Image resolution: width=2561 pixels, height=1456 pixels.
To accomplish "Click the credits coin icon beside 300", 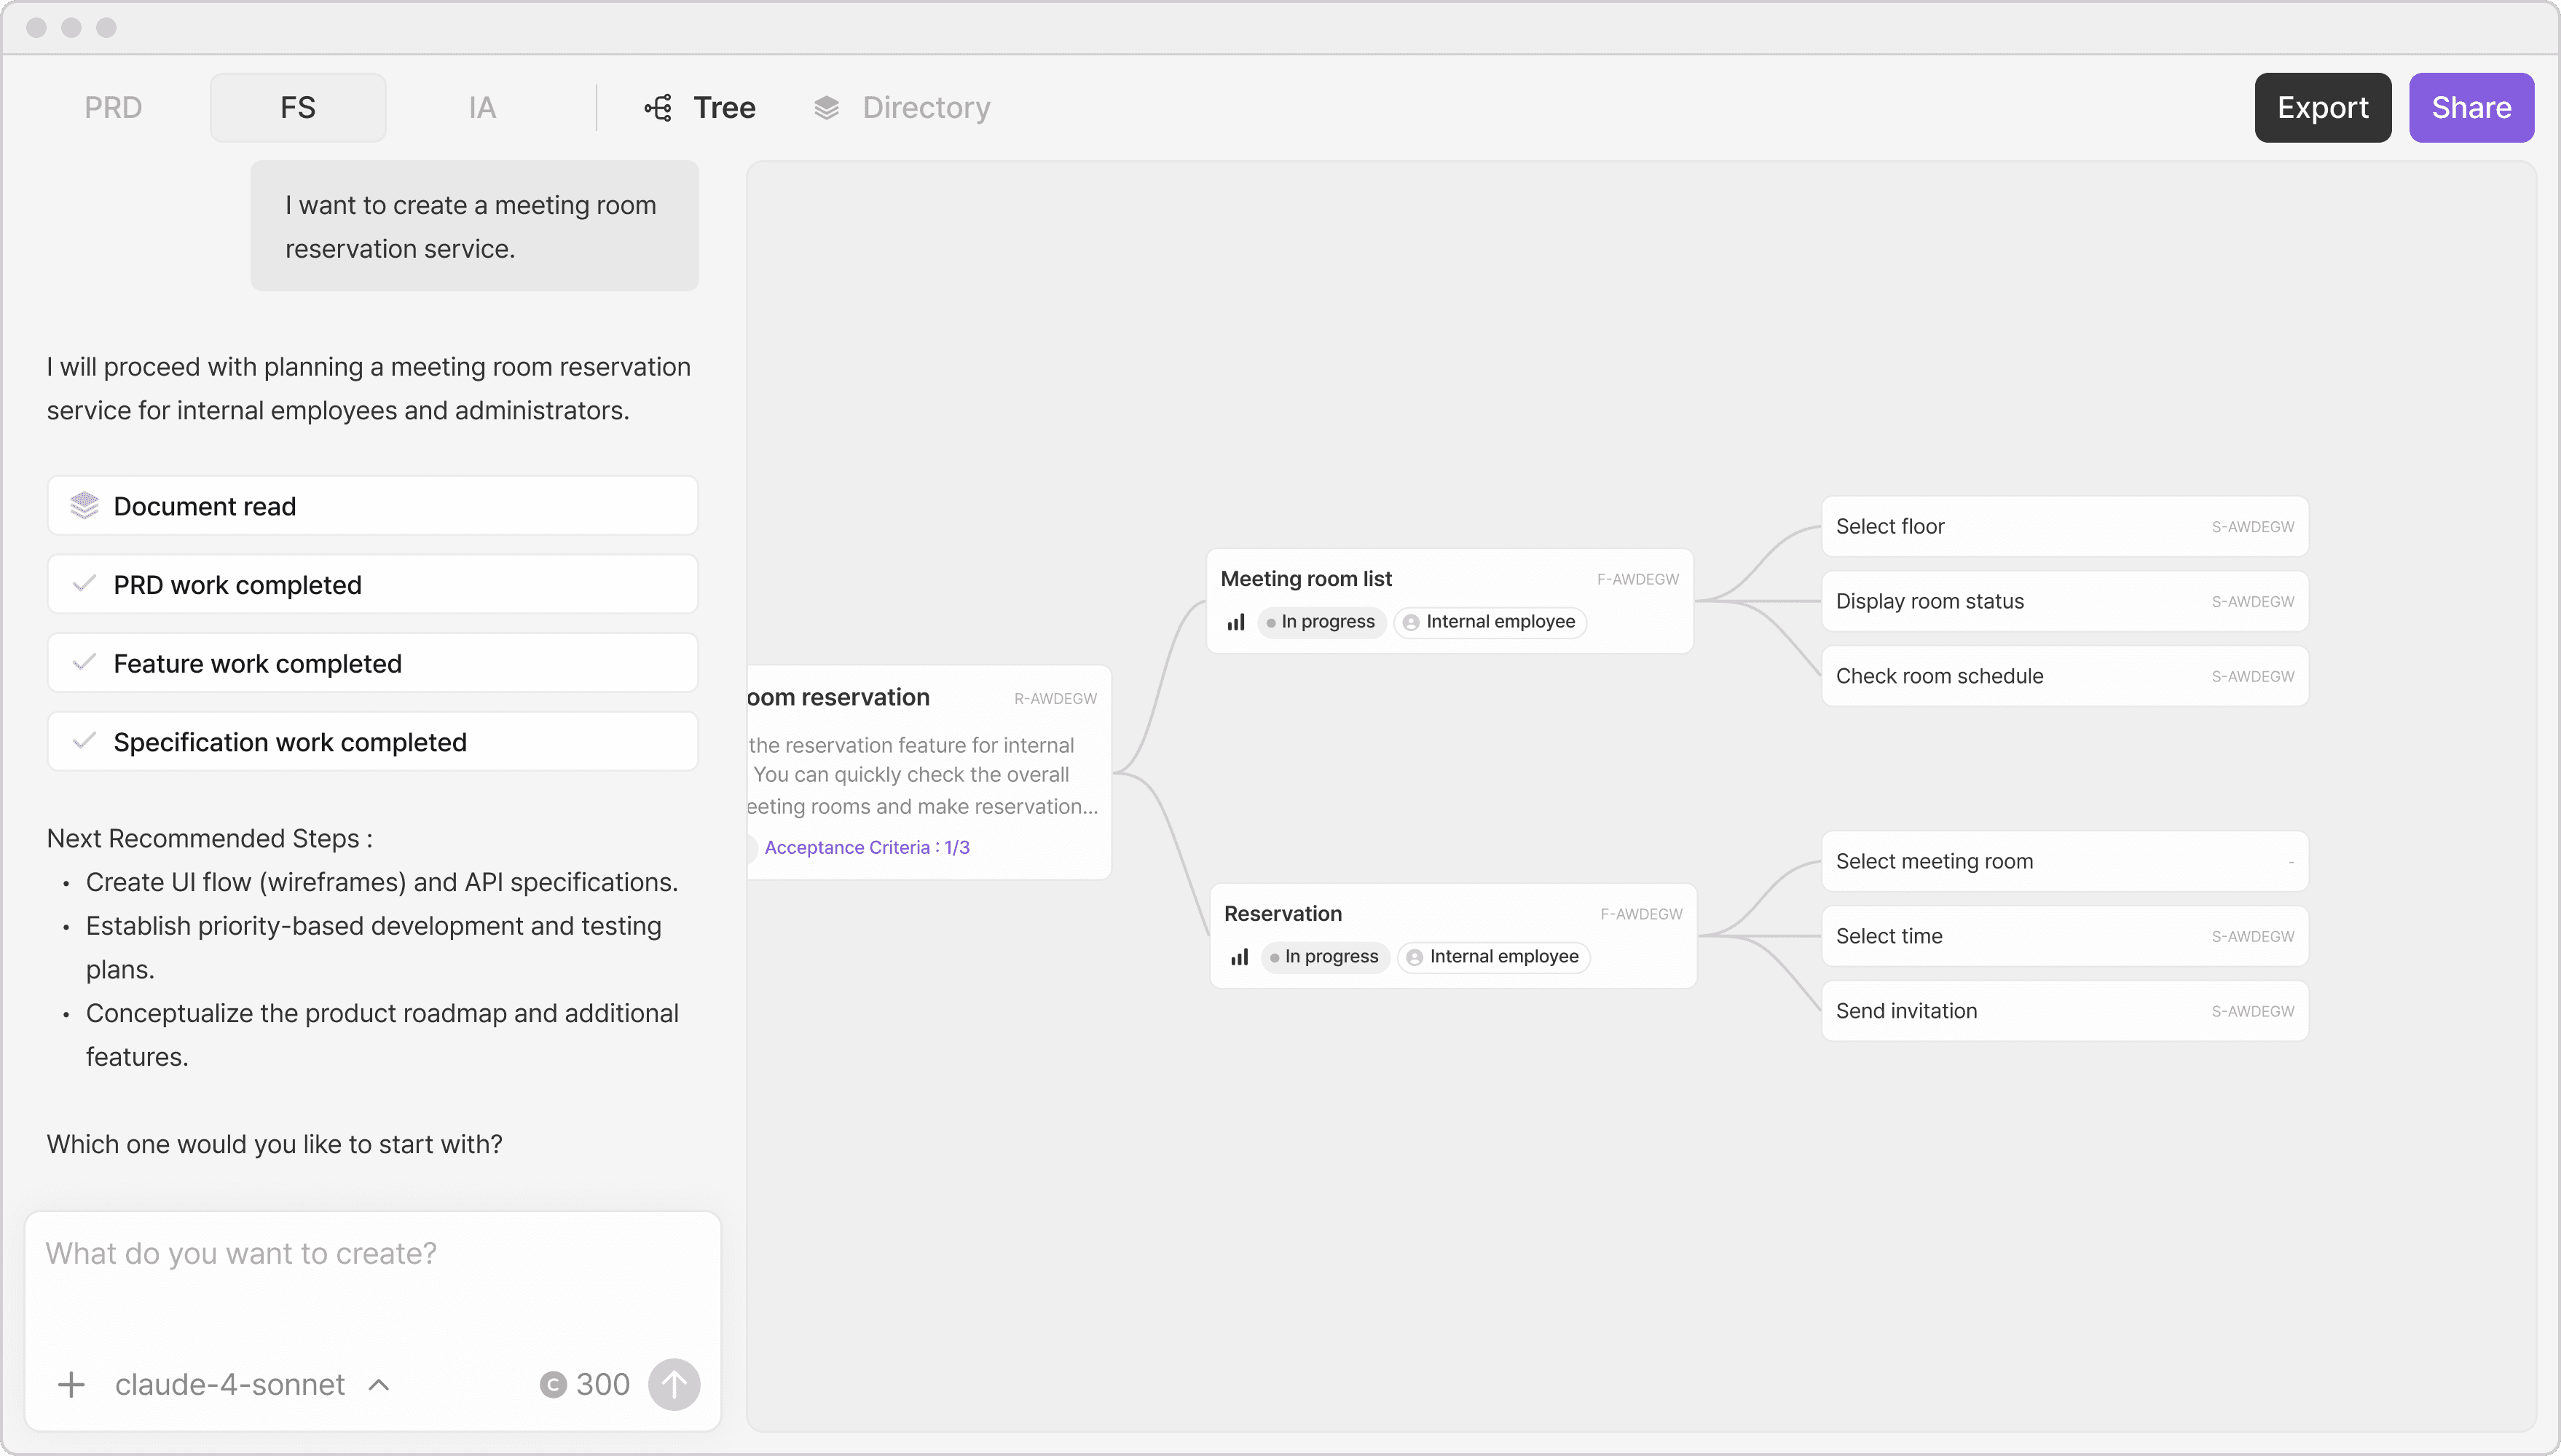I will [x=554, y=1385].
